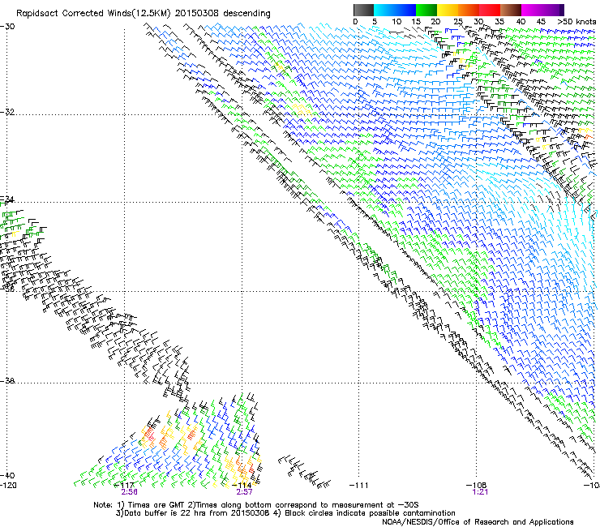Click the gray 0-5 knots legend swatch

[363, 10]
